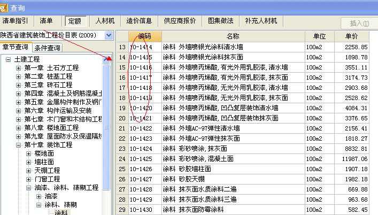Click the 单价 column header
Image resolution: width=378 pixels, height=215 pixels.
point(351,36)
